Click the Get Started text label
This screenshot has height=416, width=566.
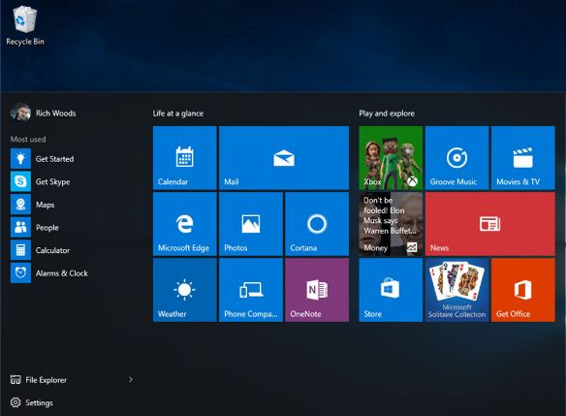click(55, 159)
